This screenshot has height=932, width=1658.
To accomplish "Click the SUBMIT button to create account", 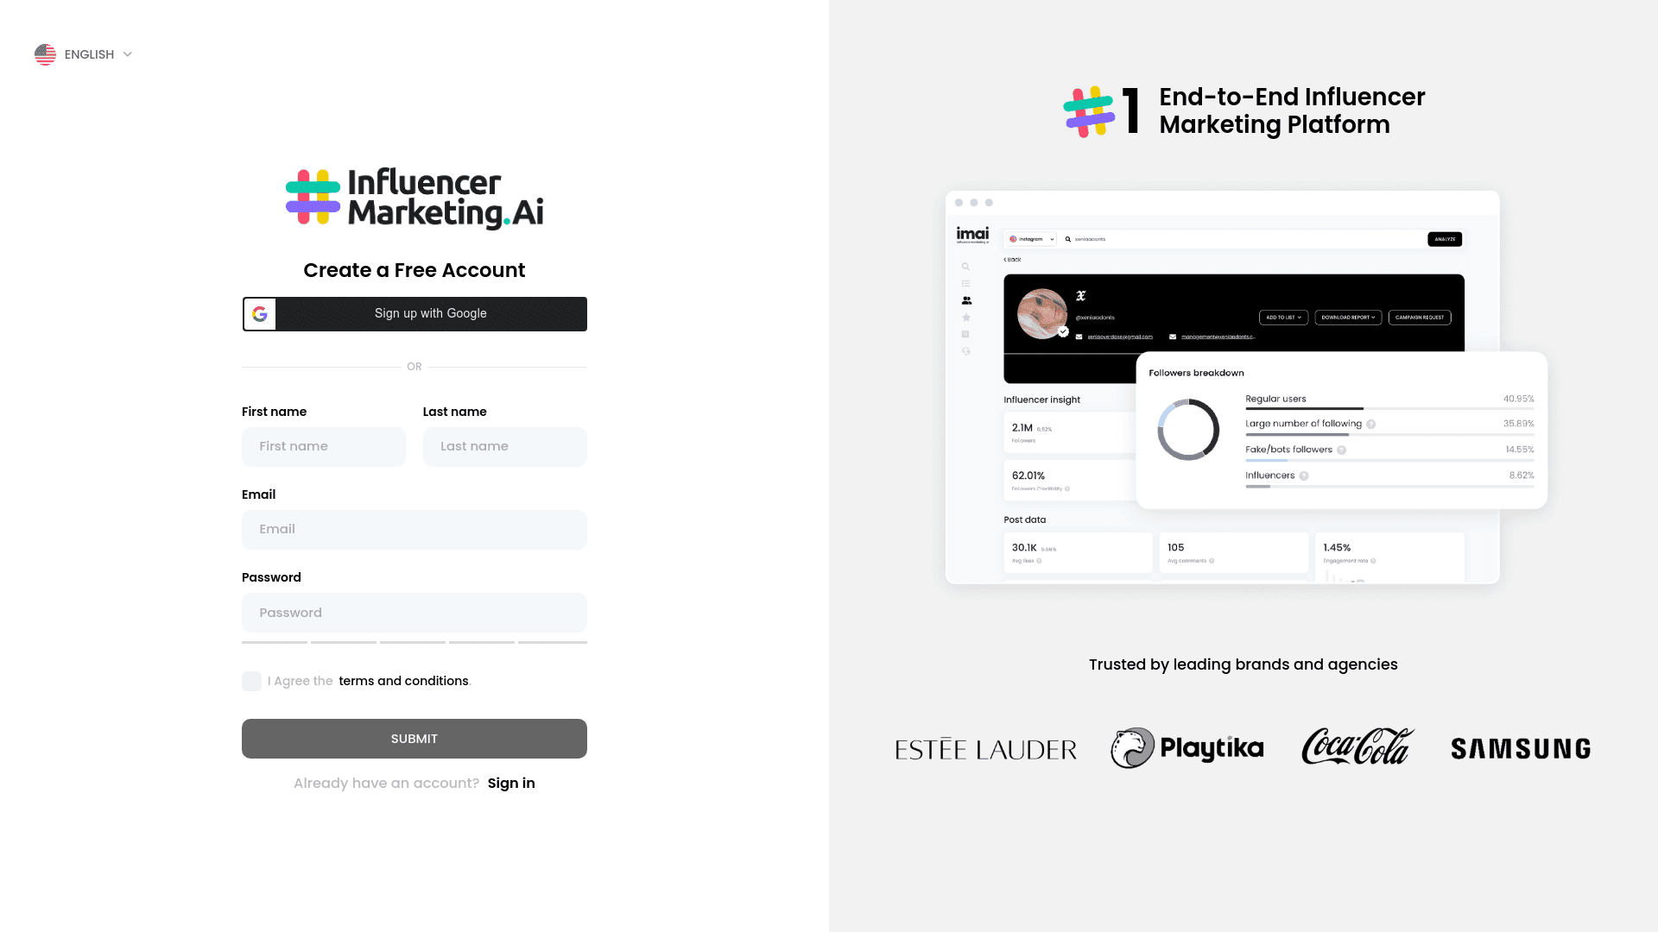I will 414,739.
